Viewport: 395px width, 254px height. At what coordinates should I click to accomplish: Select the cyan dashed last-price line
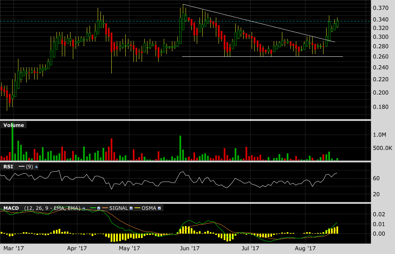(x=185, y=21)
